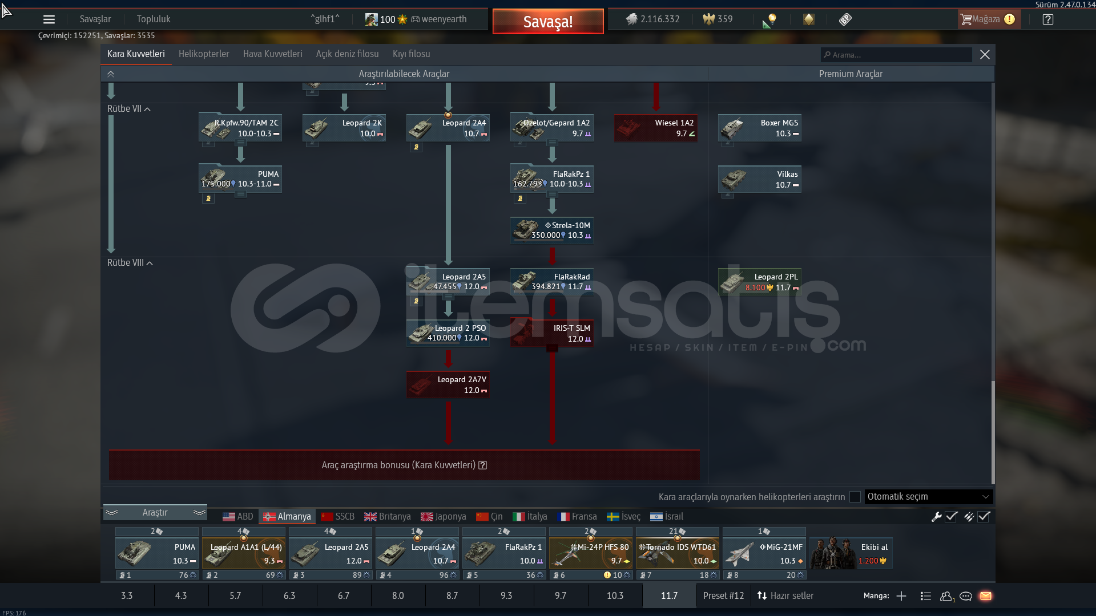Click the Savaşa! battle button
The width and height of the screenshot is (1096, 616).
pyautogui.click(x=548, y=22)
